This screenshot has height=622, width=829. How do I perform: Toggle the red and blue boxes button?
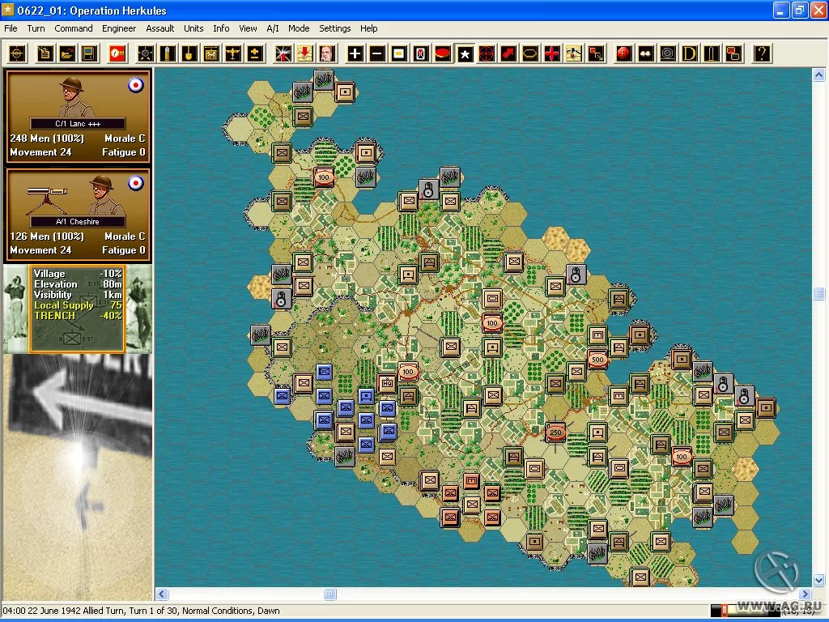click(x=733, y=53)
